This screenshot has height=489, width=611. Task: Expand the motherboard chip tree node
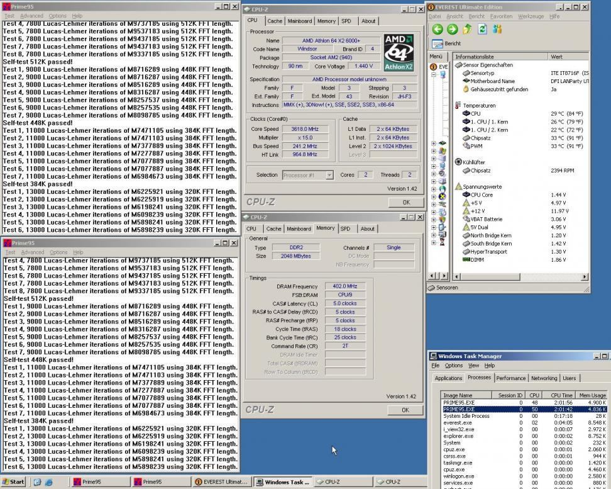[x=434, y=143]
